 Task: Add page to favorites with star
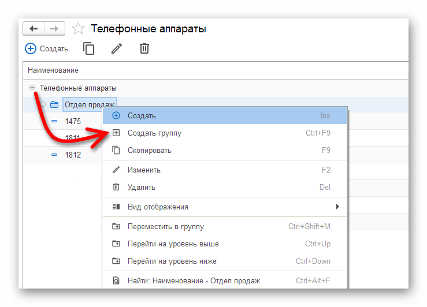(x=78, y=28)
